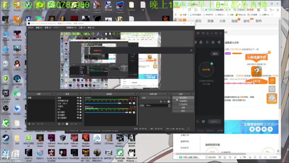Click the unlock icon in Douyu companion toolbar

[x=201, y=42]
